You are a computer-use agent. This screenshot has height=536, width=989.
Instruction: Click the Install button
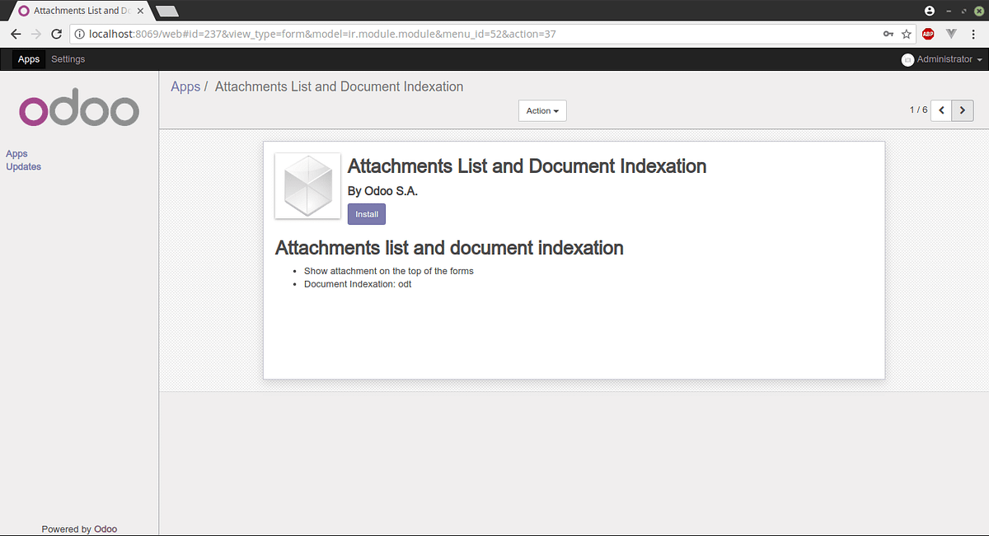(x=366, y=214)
